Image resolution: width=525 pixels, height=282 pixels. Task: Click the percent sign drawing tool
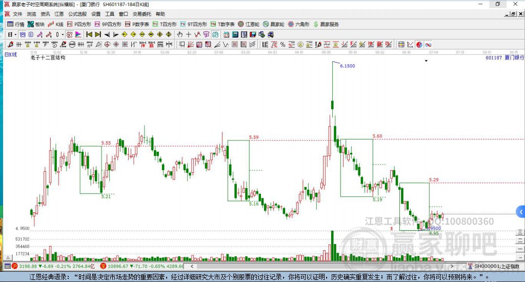(x=282, y=45)
